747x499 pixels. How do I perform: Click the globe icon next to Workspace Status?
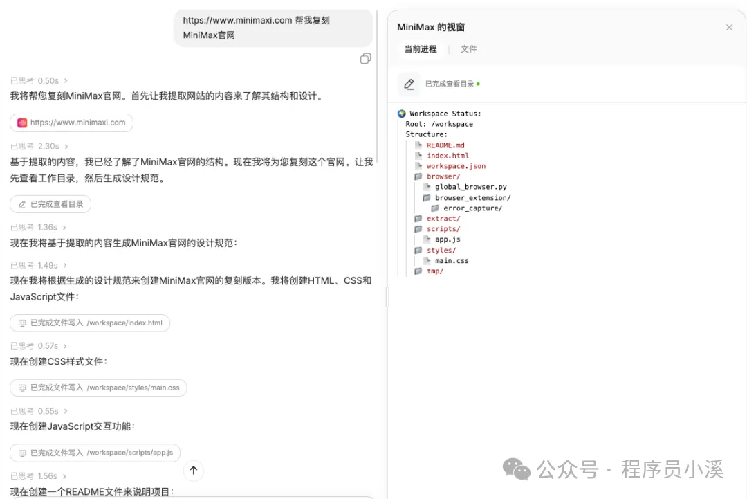[402, 114]
